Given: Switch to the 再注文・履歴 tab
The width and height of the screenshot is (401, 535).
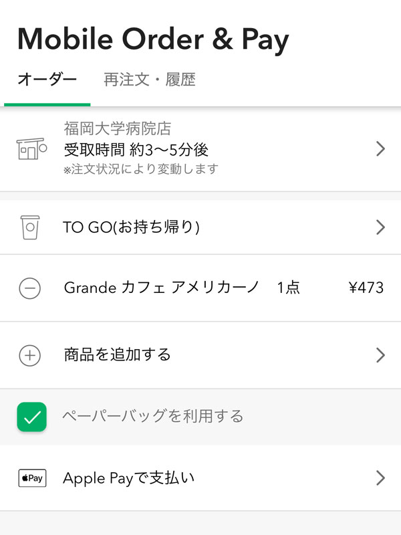Looking at the screenshot, I should point(148,78).
